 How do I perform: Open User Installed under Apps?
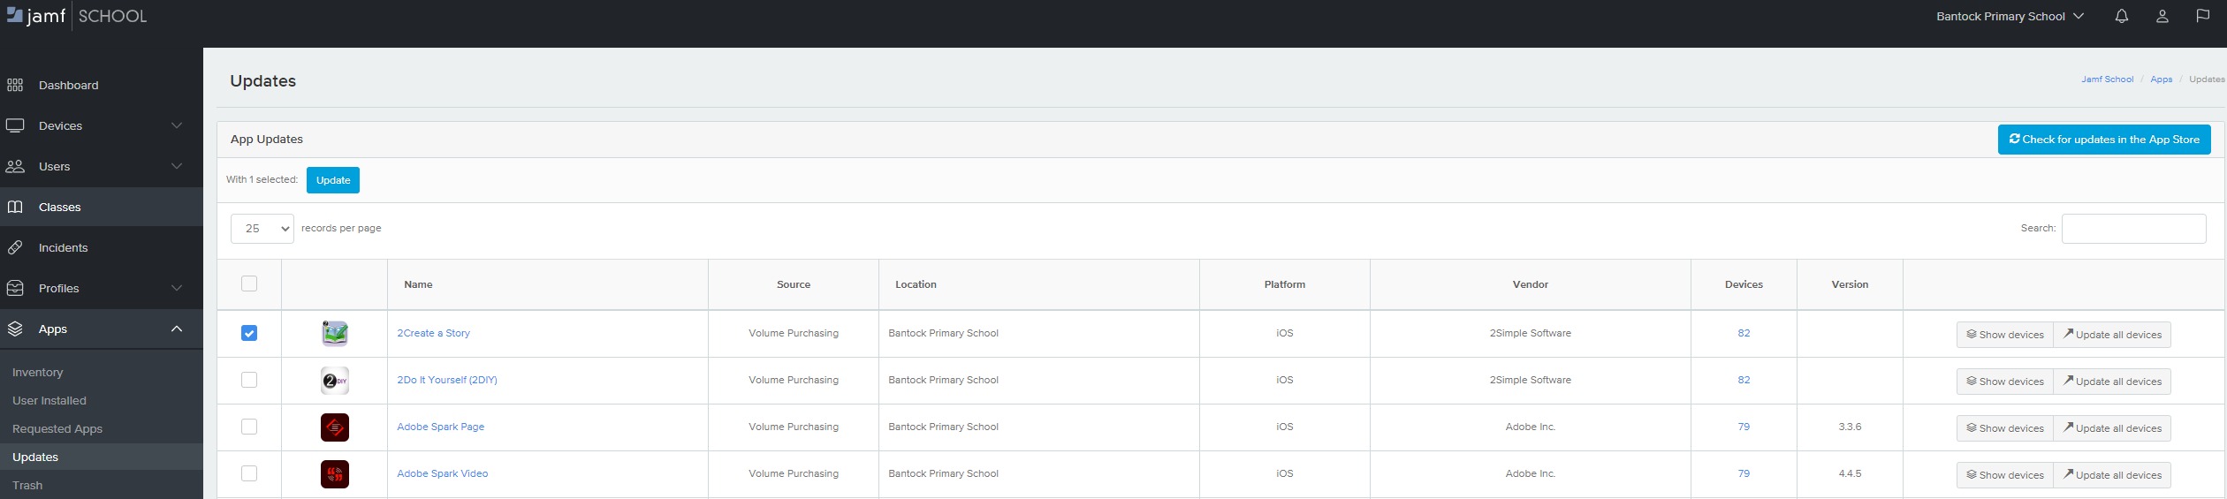pos(49,401)
